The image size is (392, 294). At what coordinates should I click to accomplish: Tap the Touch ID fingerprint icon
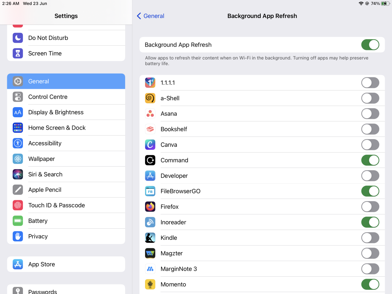pyautogui.click(x=18, y=205)
